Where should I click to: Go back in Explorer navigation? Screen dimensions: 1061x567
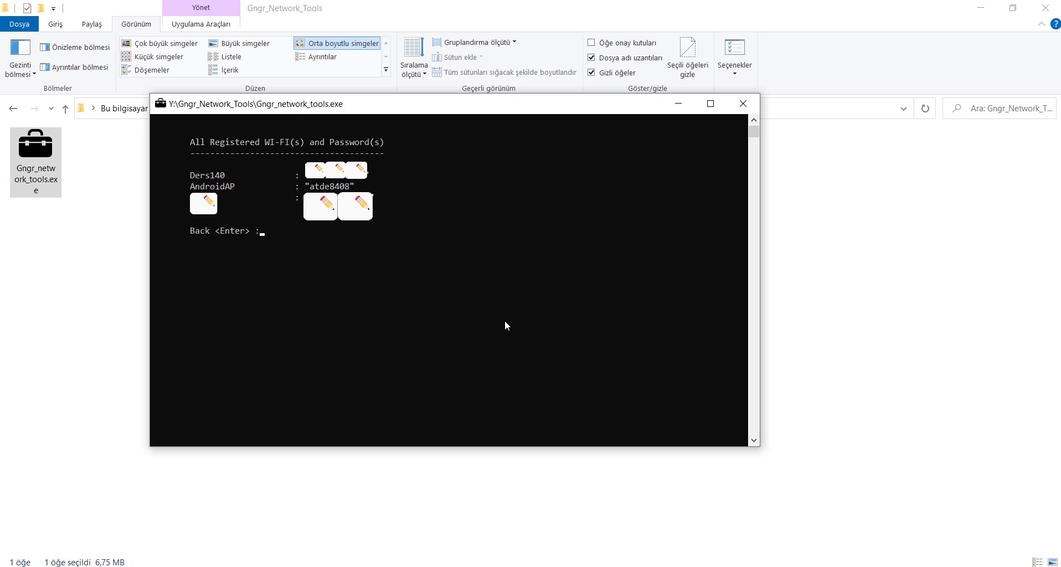point(13,109)
